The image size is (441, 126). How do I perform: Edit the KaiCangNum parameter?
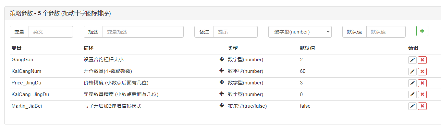pyautogui.click(x=412, y=72)
